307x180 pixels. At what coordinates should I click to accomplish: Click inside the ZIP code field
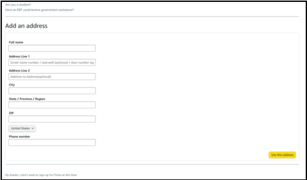point(52,119)
